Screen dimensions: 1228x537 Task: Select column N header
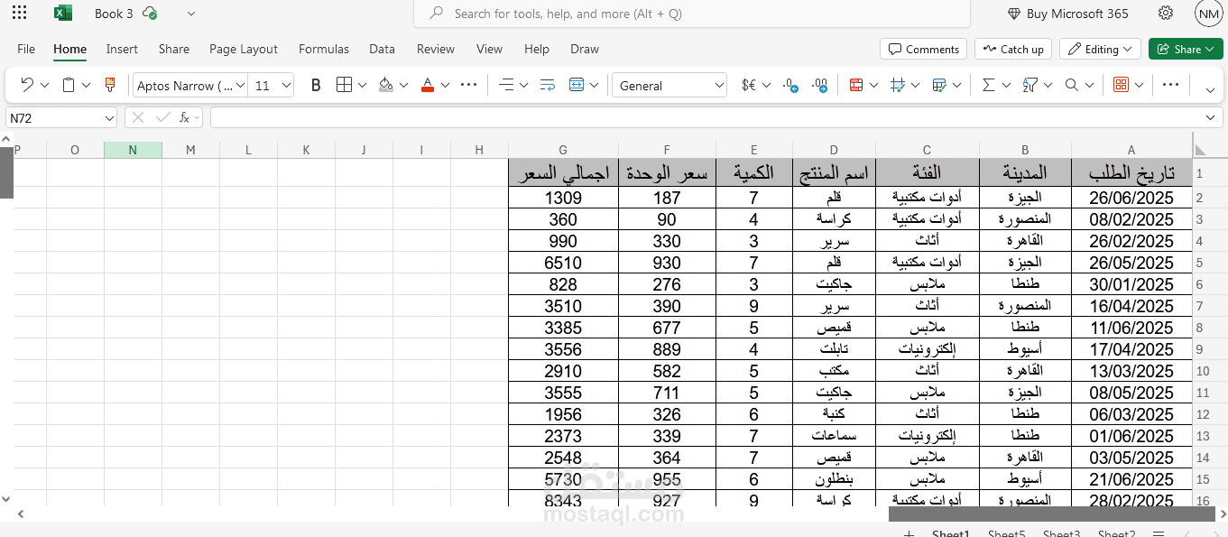coord(133,150)
